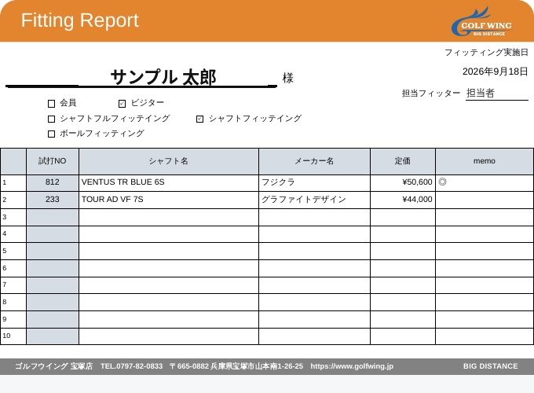Image resolution: width=534 pixels, height=393 pixels.
Task: Click the 試打NO cell 812
Action: 53,182
